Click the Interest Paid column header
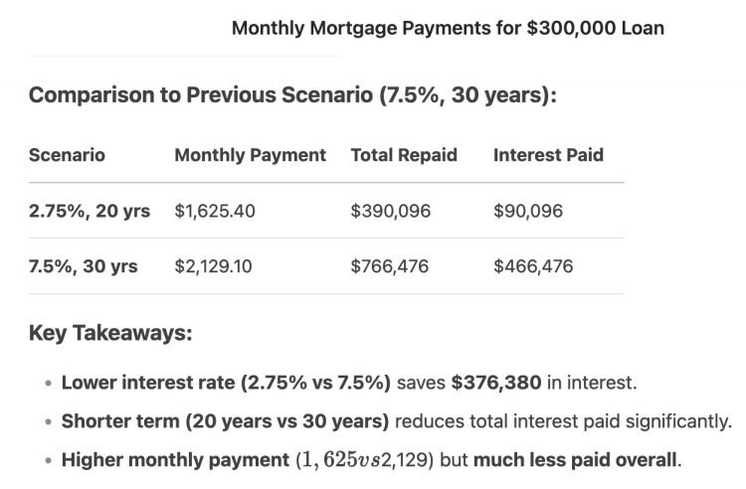 coord(548,155)
